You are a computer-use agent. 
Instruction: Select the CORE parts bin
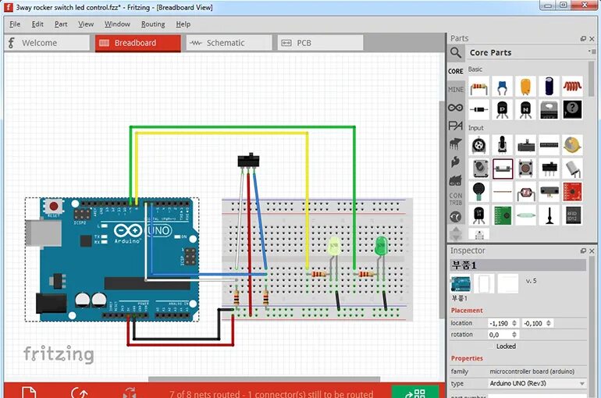click(x=456, y=71)
